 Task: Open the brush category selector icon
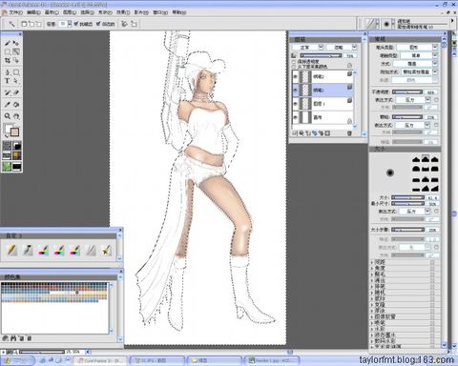point(371,24)
